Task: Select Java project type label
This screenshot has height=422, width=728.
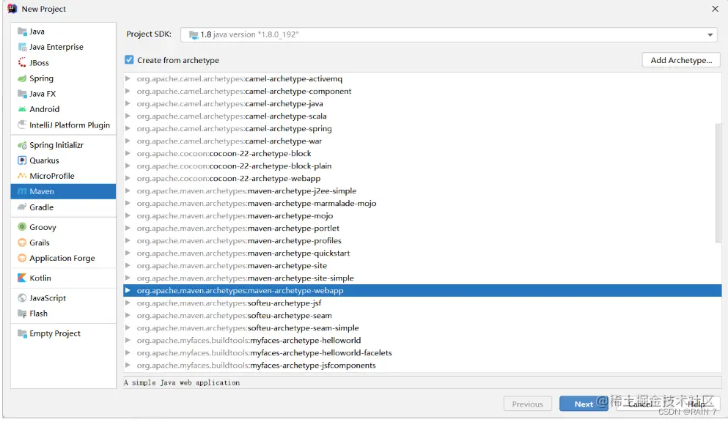Action: (x=37, y=32)
